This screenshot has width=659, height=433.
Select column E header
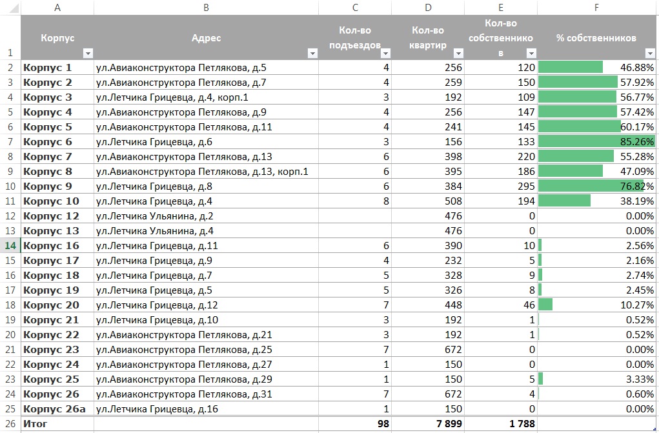tap(501, 8)
